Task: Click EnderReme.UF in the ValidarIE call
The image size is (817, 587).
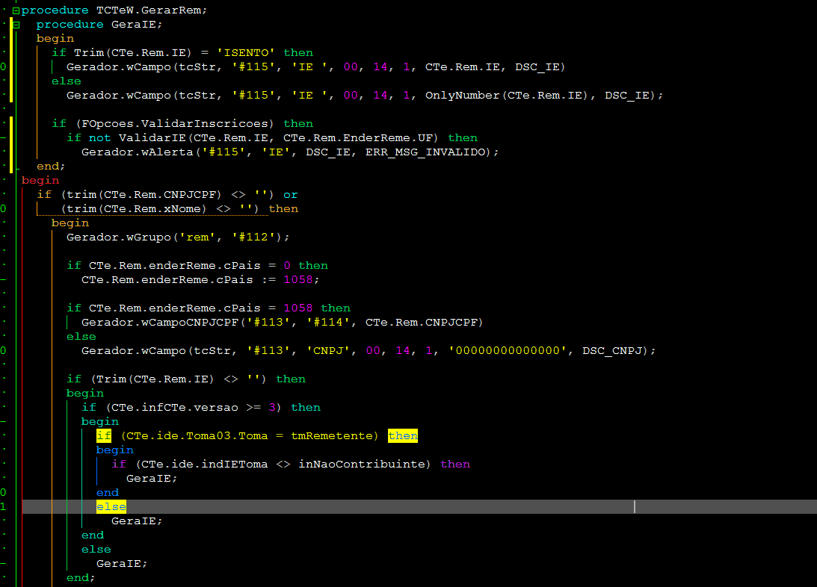Action: point(388,138)
